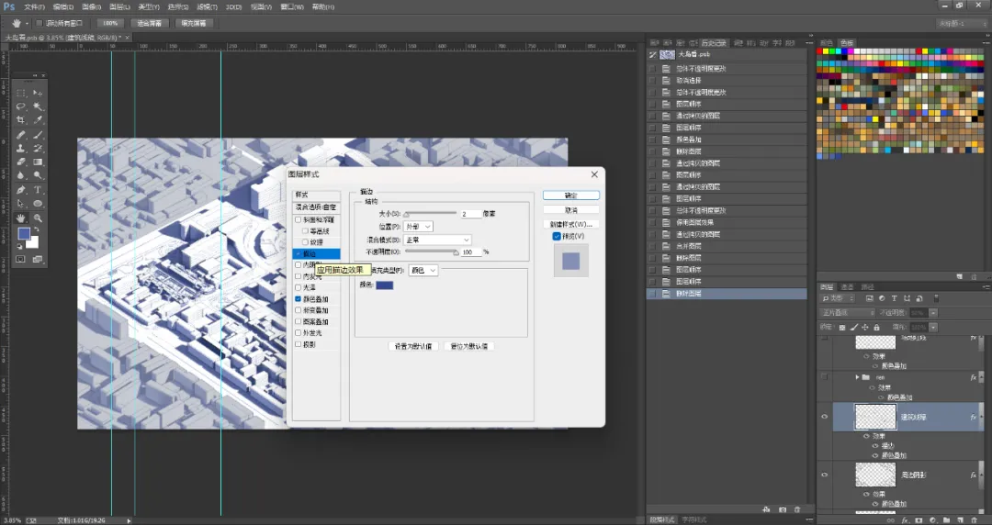992x525 pixels.
Task: Expand the group folder layer triangle
Action: (857, 377)
